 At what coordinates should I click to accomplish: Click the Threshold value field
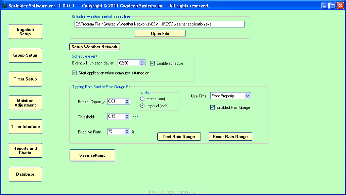[116, 116]
